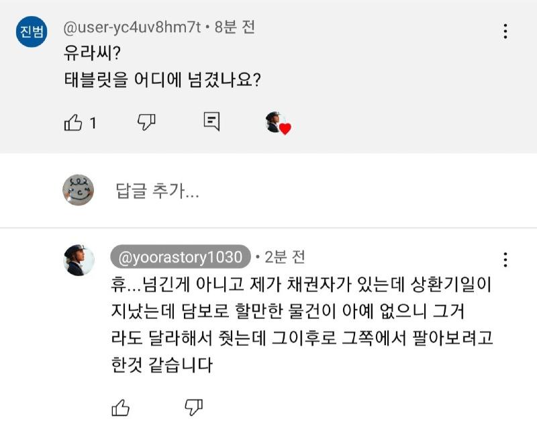
Task: Like the comment from user-yc4uv8hm7t
Action: [x=72, y=122]
